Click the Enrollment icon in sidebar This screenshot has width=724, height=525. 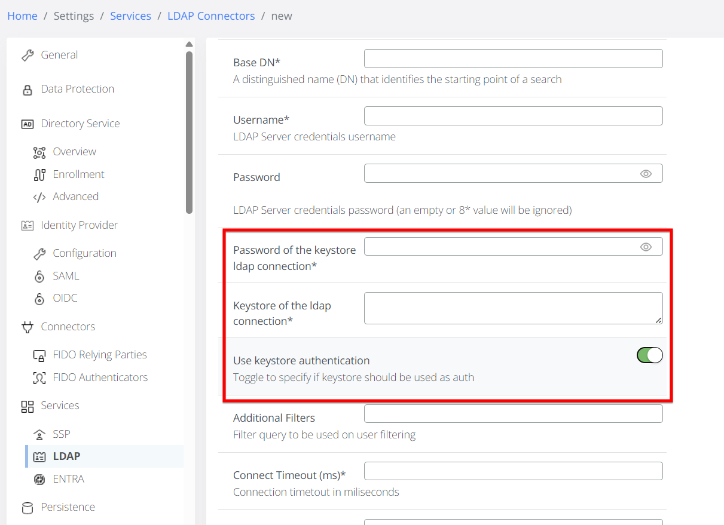(39, 174)
